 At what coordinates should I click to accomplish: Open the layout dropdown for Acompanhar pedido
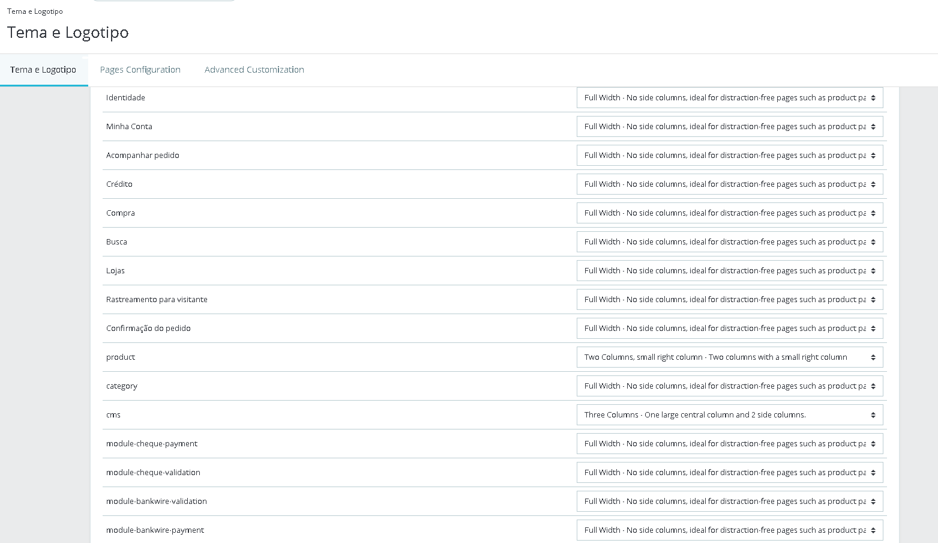tap(730, 156)
